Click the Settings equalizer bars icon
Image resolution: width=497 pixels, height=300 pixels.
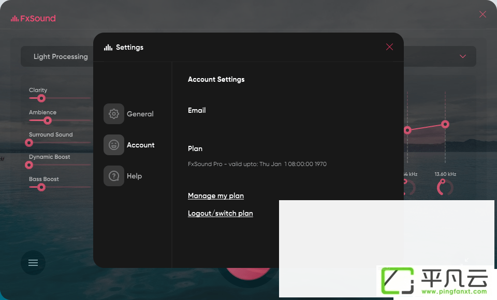point(108,48)
